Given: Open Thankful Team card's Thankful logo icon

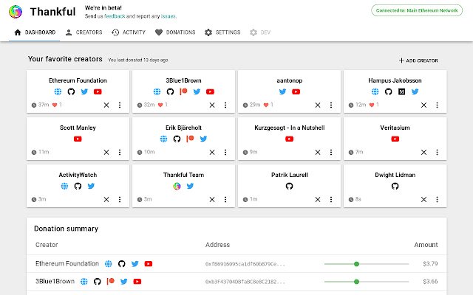Looking at the screenshot, I should (x=177, y=186).
